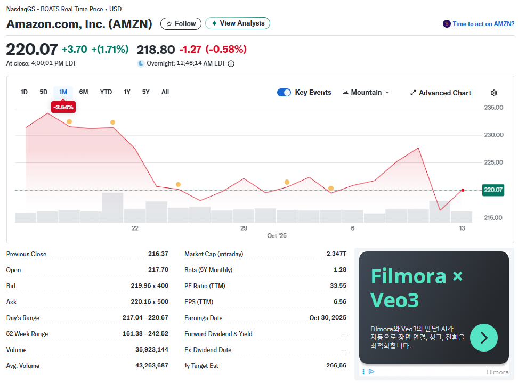
Task: Click the Previous Close value 216.37
Action: point(158,254)
